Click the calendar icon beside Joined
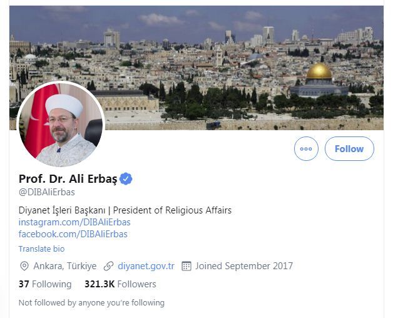393x318 pixels. 186,266
